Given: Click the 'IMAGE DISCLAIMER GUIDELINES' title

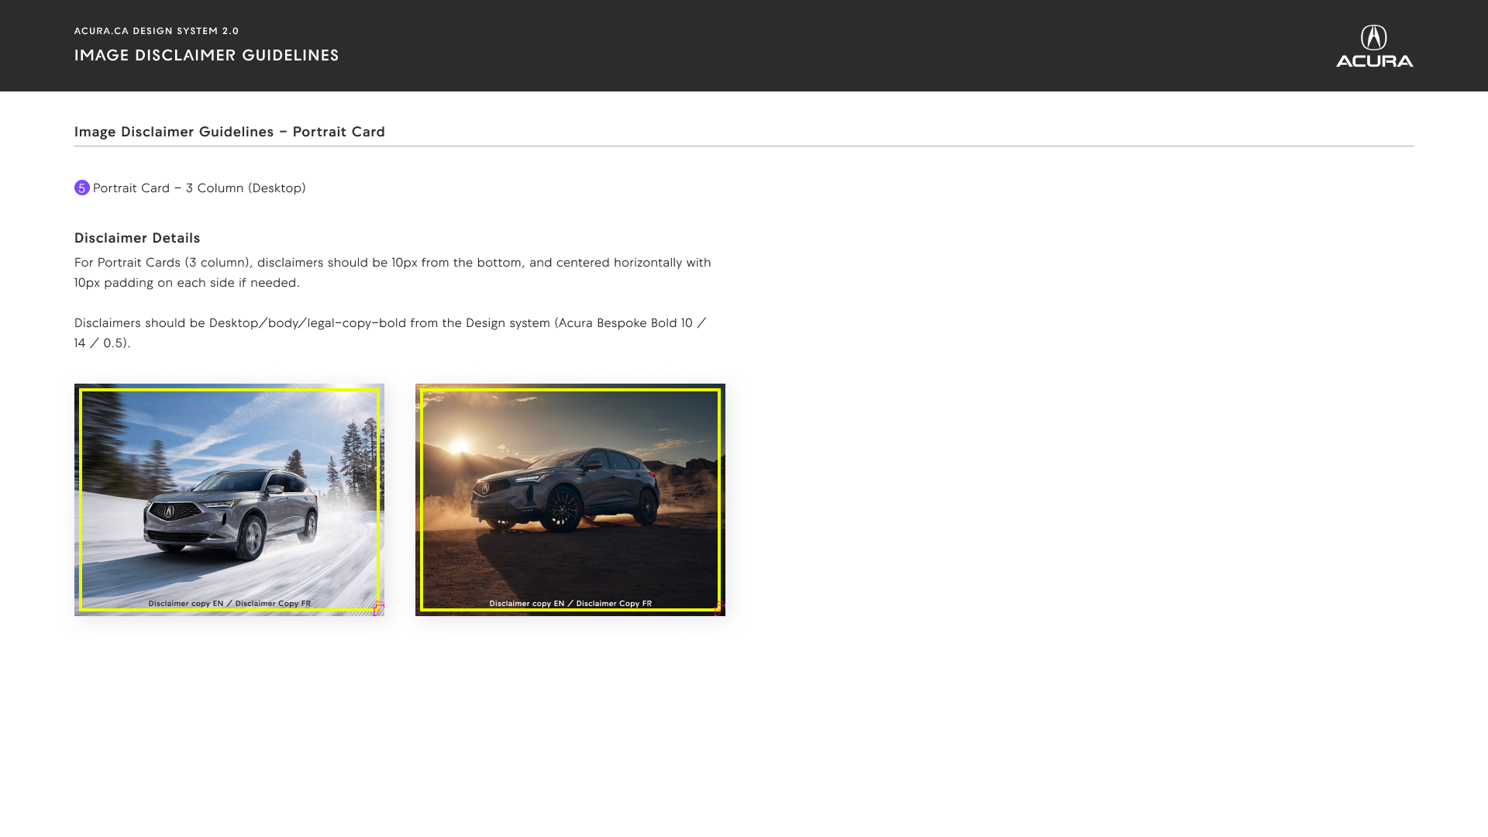Looking at the screenshot, I should [207, 55].
